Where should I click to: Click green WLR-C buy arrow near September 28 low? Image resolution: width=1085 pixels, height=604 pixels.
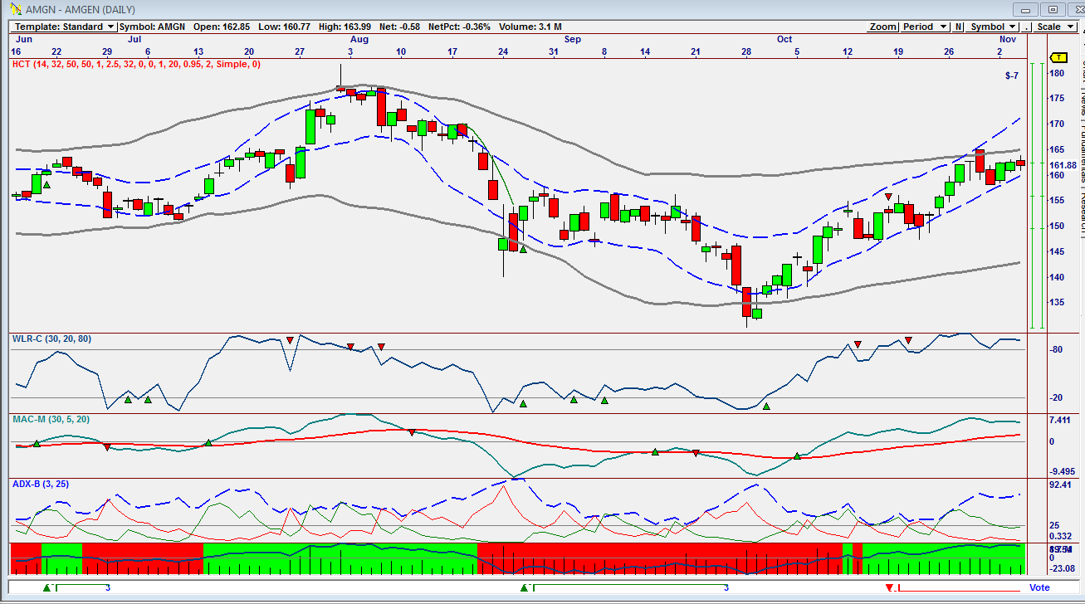(x=767, y=407)
